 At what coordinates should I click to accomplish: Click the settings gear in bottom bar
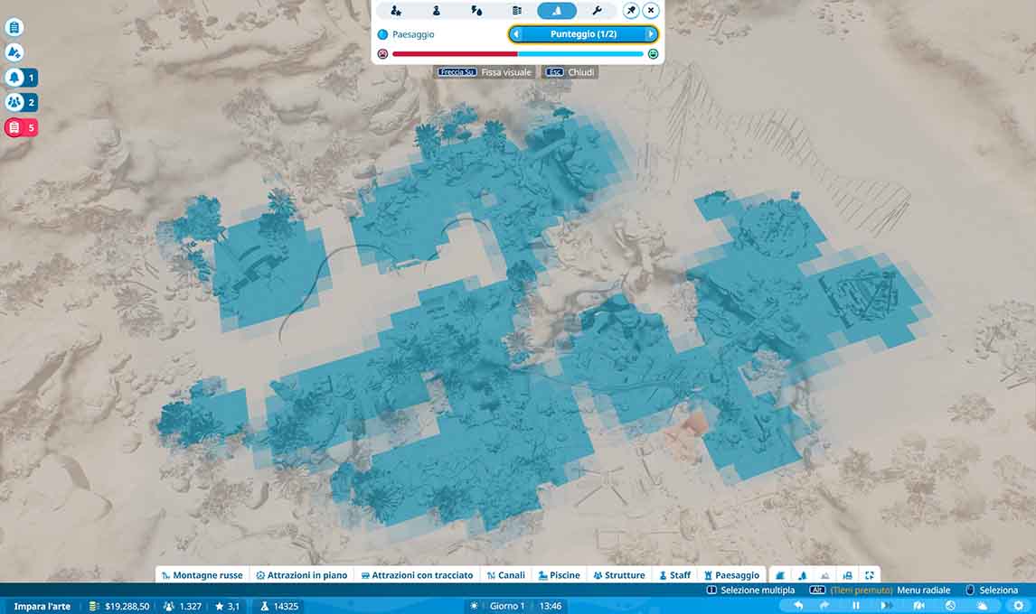point(1019,606)
